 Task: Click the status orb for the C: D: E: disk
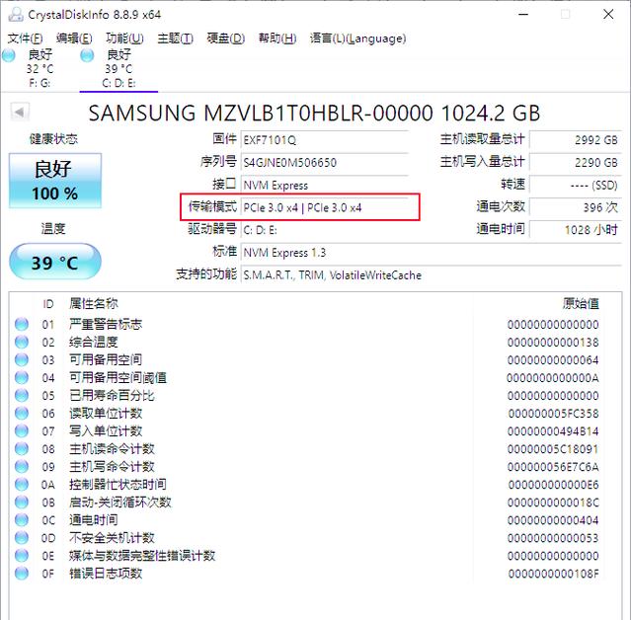coord(87,55)
